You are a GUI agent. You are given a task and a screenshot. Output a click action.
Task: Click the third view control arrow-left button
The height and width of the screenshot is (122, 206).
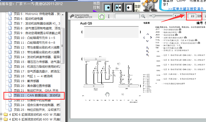point(129,7)
